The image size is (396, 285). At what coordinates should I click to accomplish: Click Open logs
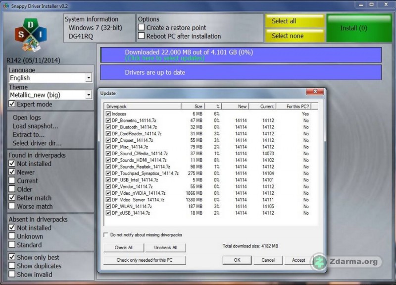pos(27,117)
